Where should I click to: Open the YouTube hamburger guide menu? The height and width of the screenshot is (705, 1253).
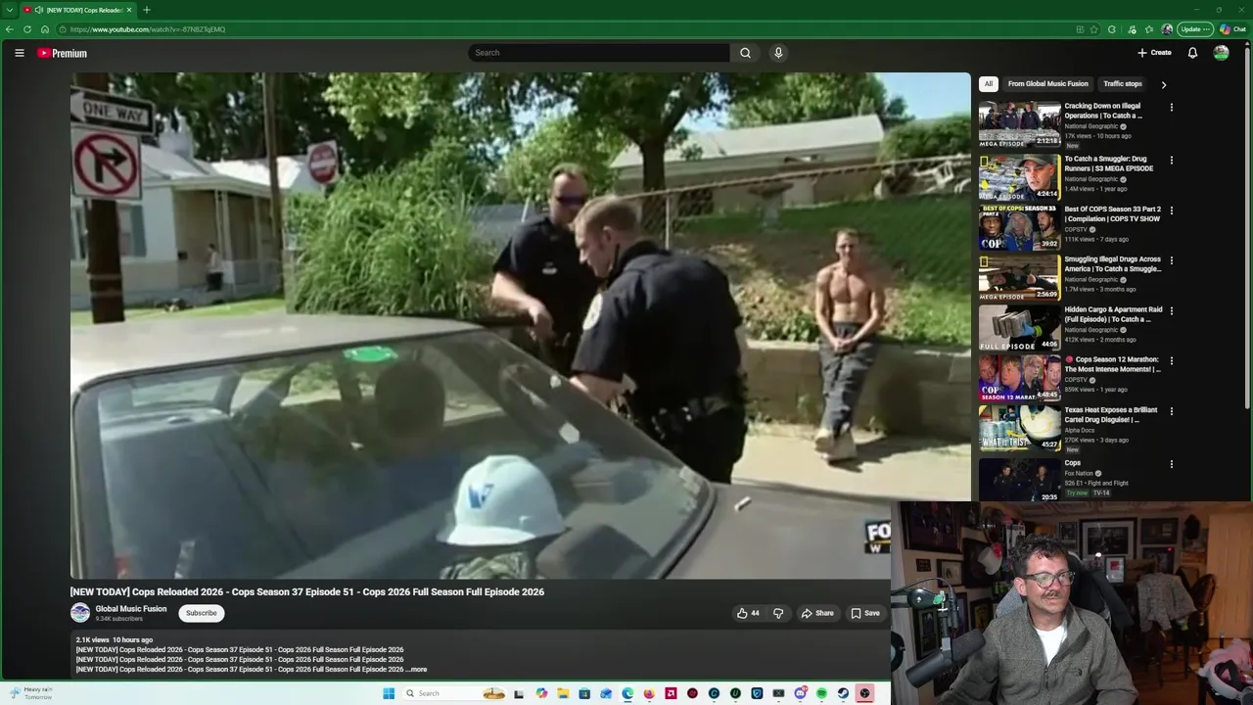tap(19, 53)
